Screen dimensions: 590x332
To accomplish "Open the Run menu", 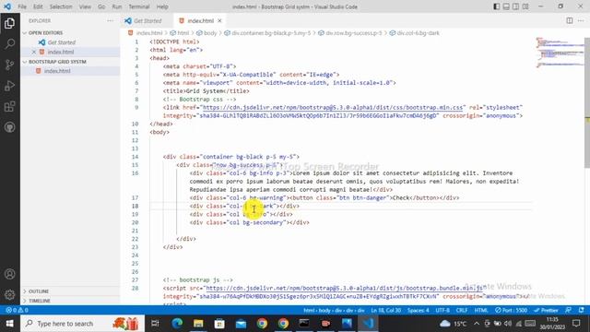I will click(117, 6).
